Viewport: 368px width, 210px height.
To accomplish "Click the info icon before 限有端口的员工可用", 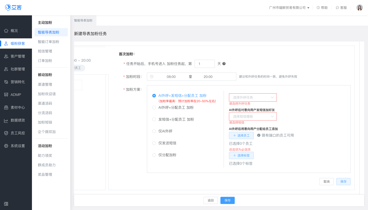I will [259, 135].
